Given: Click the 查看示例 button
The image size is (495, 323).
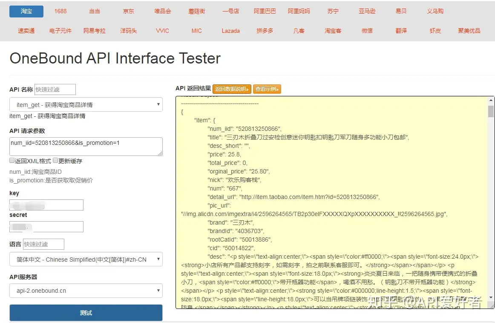Looking at the screenshot, I should tap(267, 89).
